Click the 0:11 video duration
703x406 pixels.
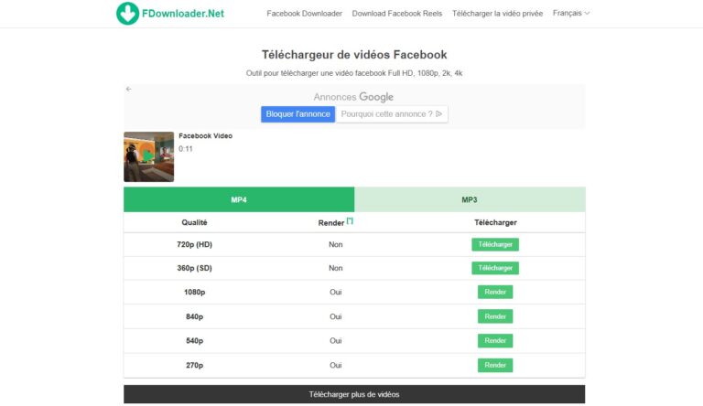click(x=186, y=149)
